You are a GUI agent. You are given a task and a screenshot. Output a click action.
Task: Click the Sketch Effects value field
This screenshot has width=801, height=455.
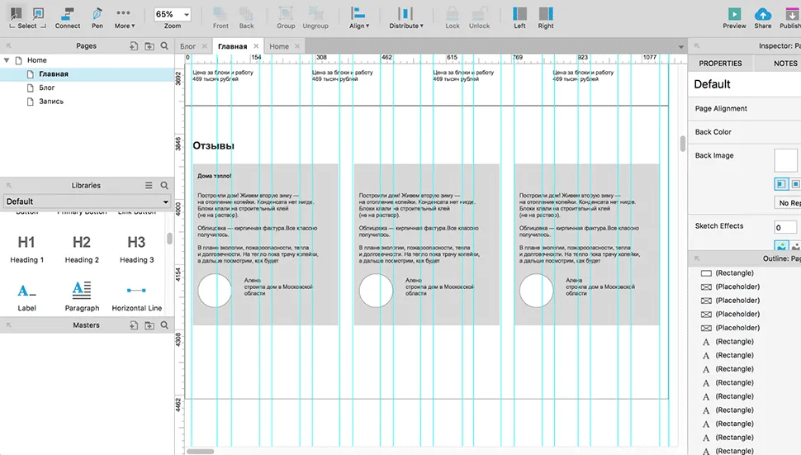tap(787, 227)
